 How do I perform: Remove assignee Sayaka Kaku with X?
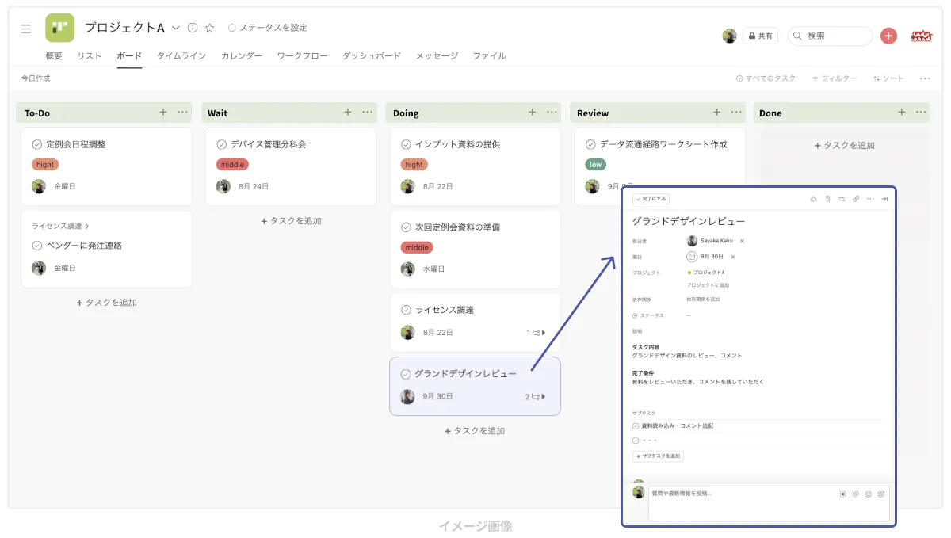click(x=742, y=241)
